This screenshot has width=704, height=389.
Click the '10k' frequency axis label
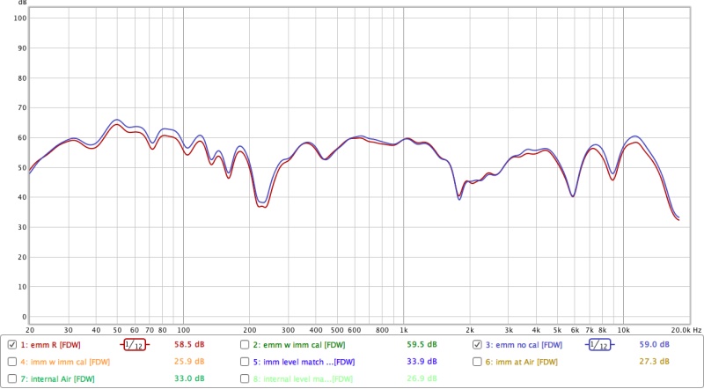tap(623, 330)
